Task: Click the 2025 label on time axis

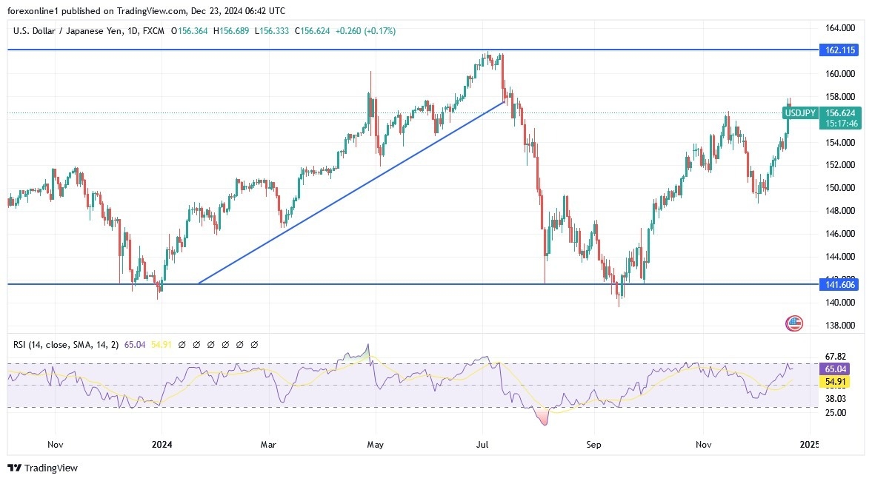Action: [x=809, y=445]
